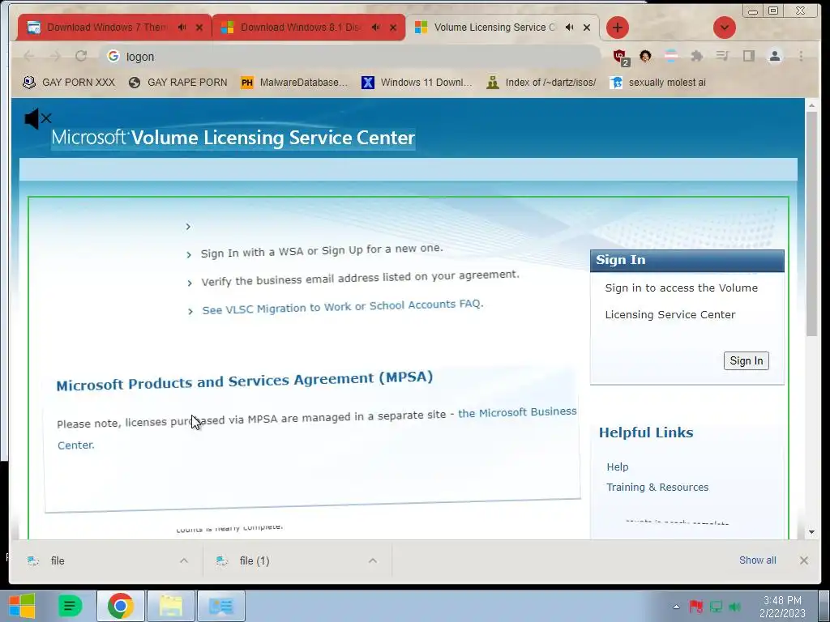Viewport: 830px width, 622px height.
Task: Show hidden system tray icons
Action: coord(677,606)
